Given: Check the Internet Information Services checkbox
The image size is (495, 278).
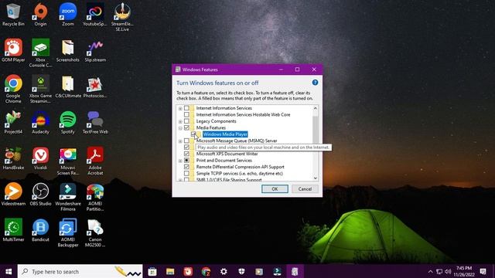Looking at the screenshot, I should click(186, 108).
